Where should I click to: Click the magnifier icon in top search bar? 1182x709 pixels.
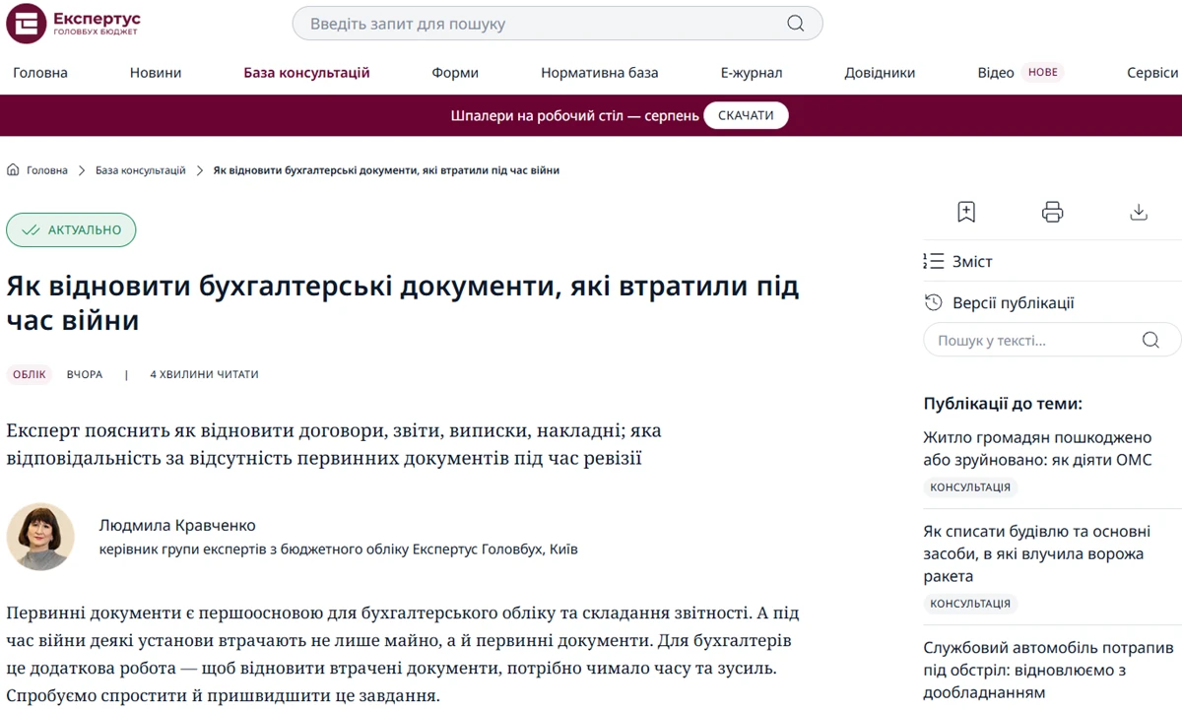[x=796, y=24]
